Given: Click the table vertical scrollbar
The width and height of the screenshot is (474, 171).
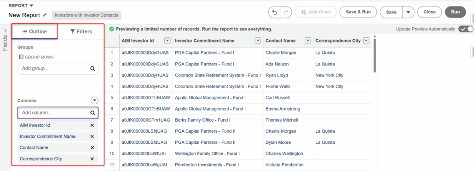Looking at the screenshot, I should coord(375,55).
